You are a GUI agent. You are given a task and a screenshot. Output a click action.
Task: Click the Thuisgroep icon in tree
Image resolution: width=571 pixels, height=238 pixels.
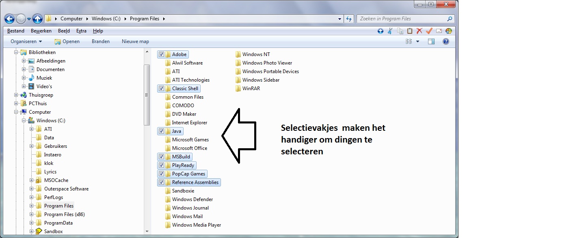click(24, 95)
